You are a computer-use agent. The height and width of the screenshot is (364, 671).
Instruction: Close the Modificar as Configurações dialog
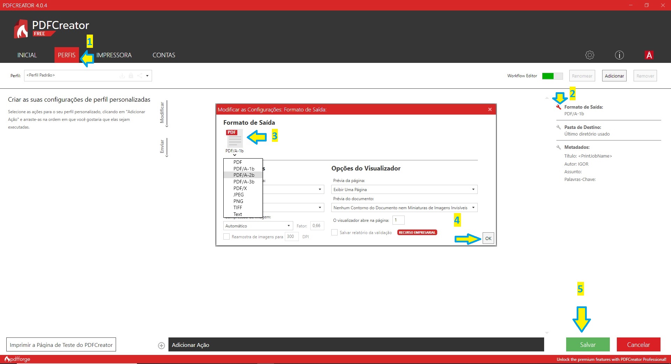[490, 110]
